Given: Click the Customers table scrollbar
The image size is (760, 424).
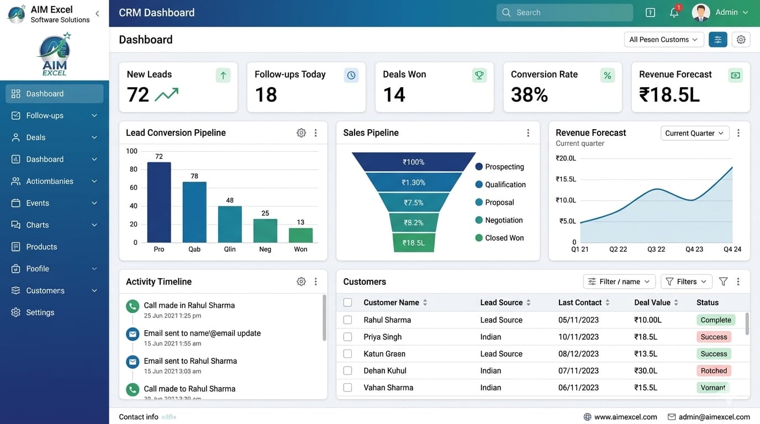Looking at the screenshot, I should coord(747,324).
